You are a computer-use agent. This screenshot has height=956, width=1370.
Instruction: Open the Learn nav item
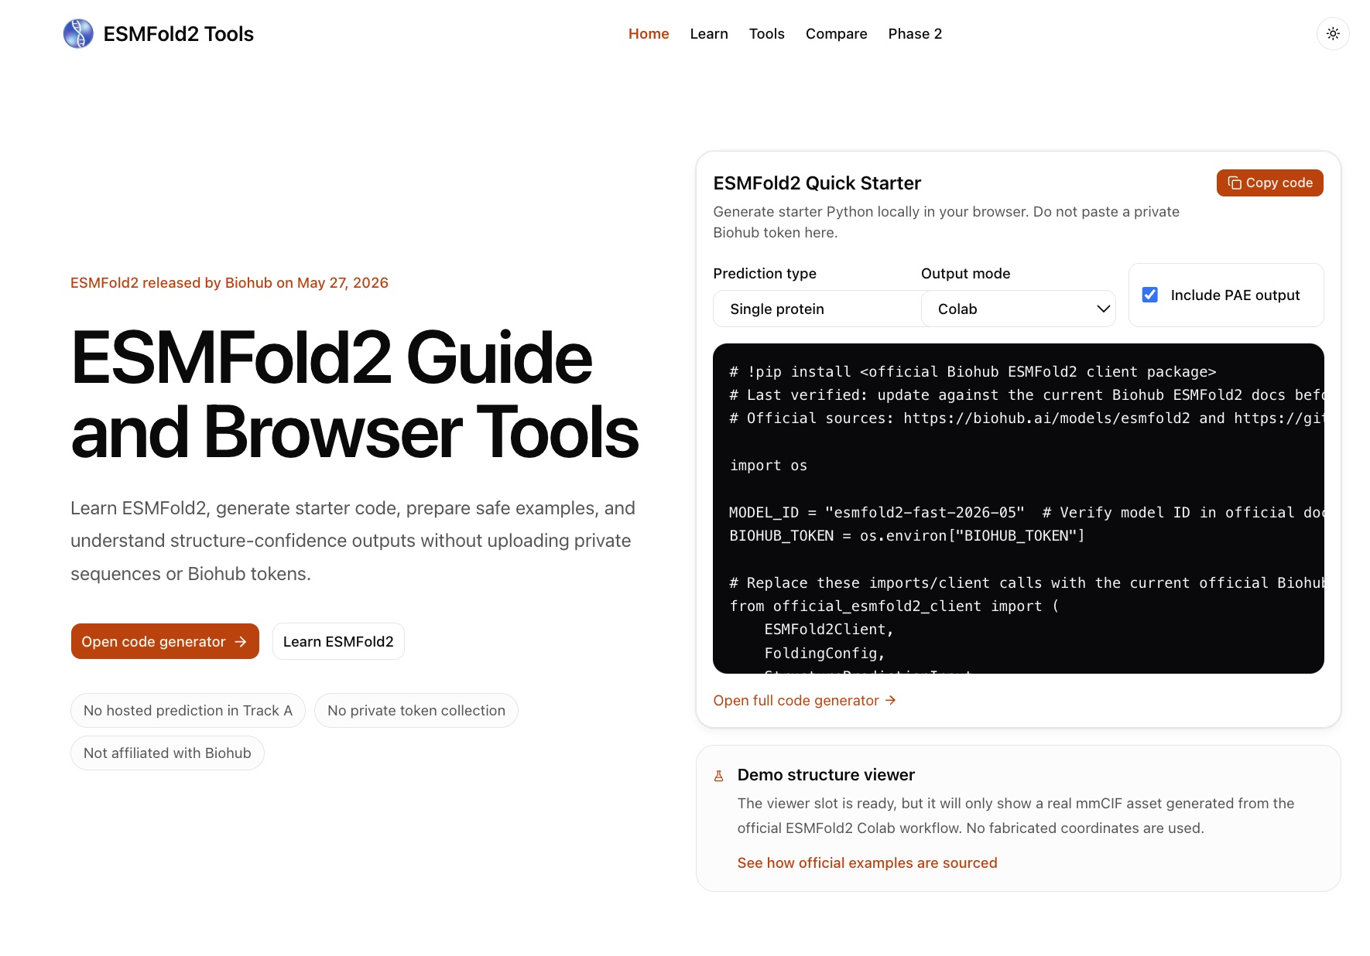click(709, 34)
